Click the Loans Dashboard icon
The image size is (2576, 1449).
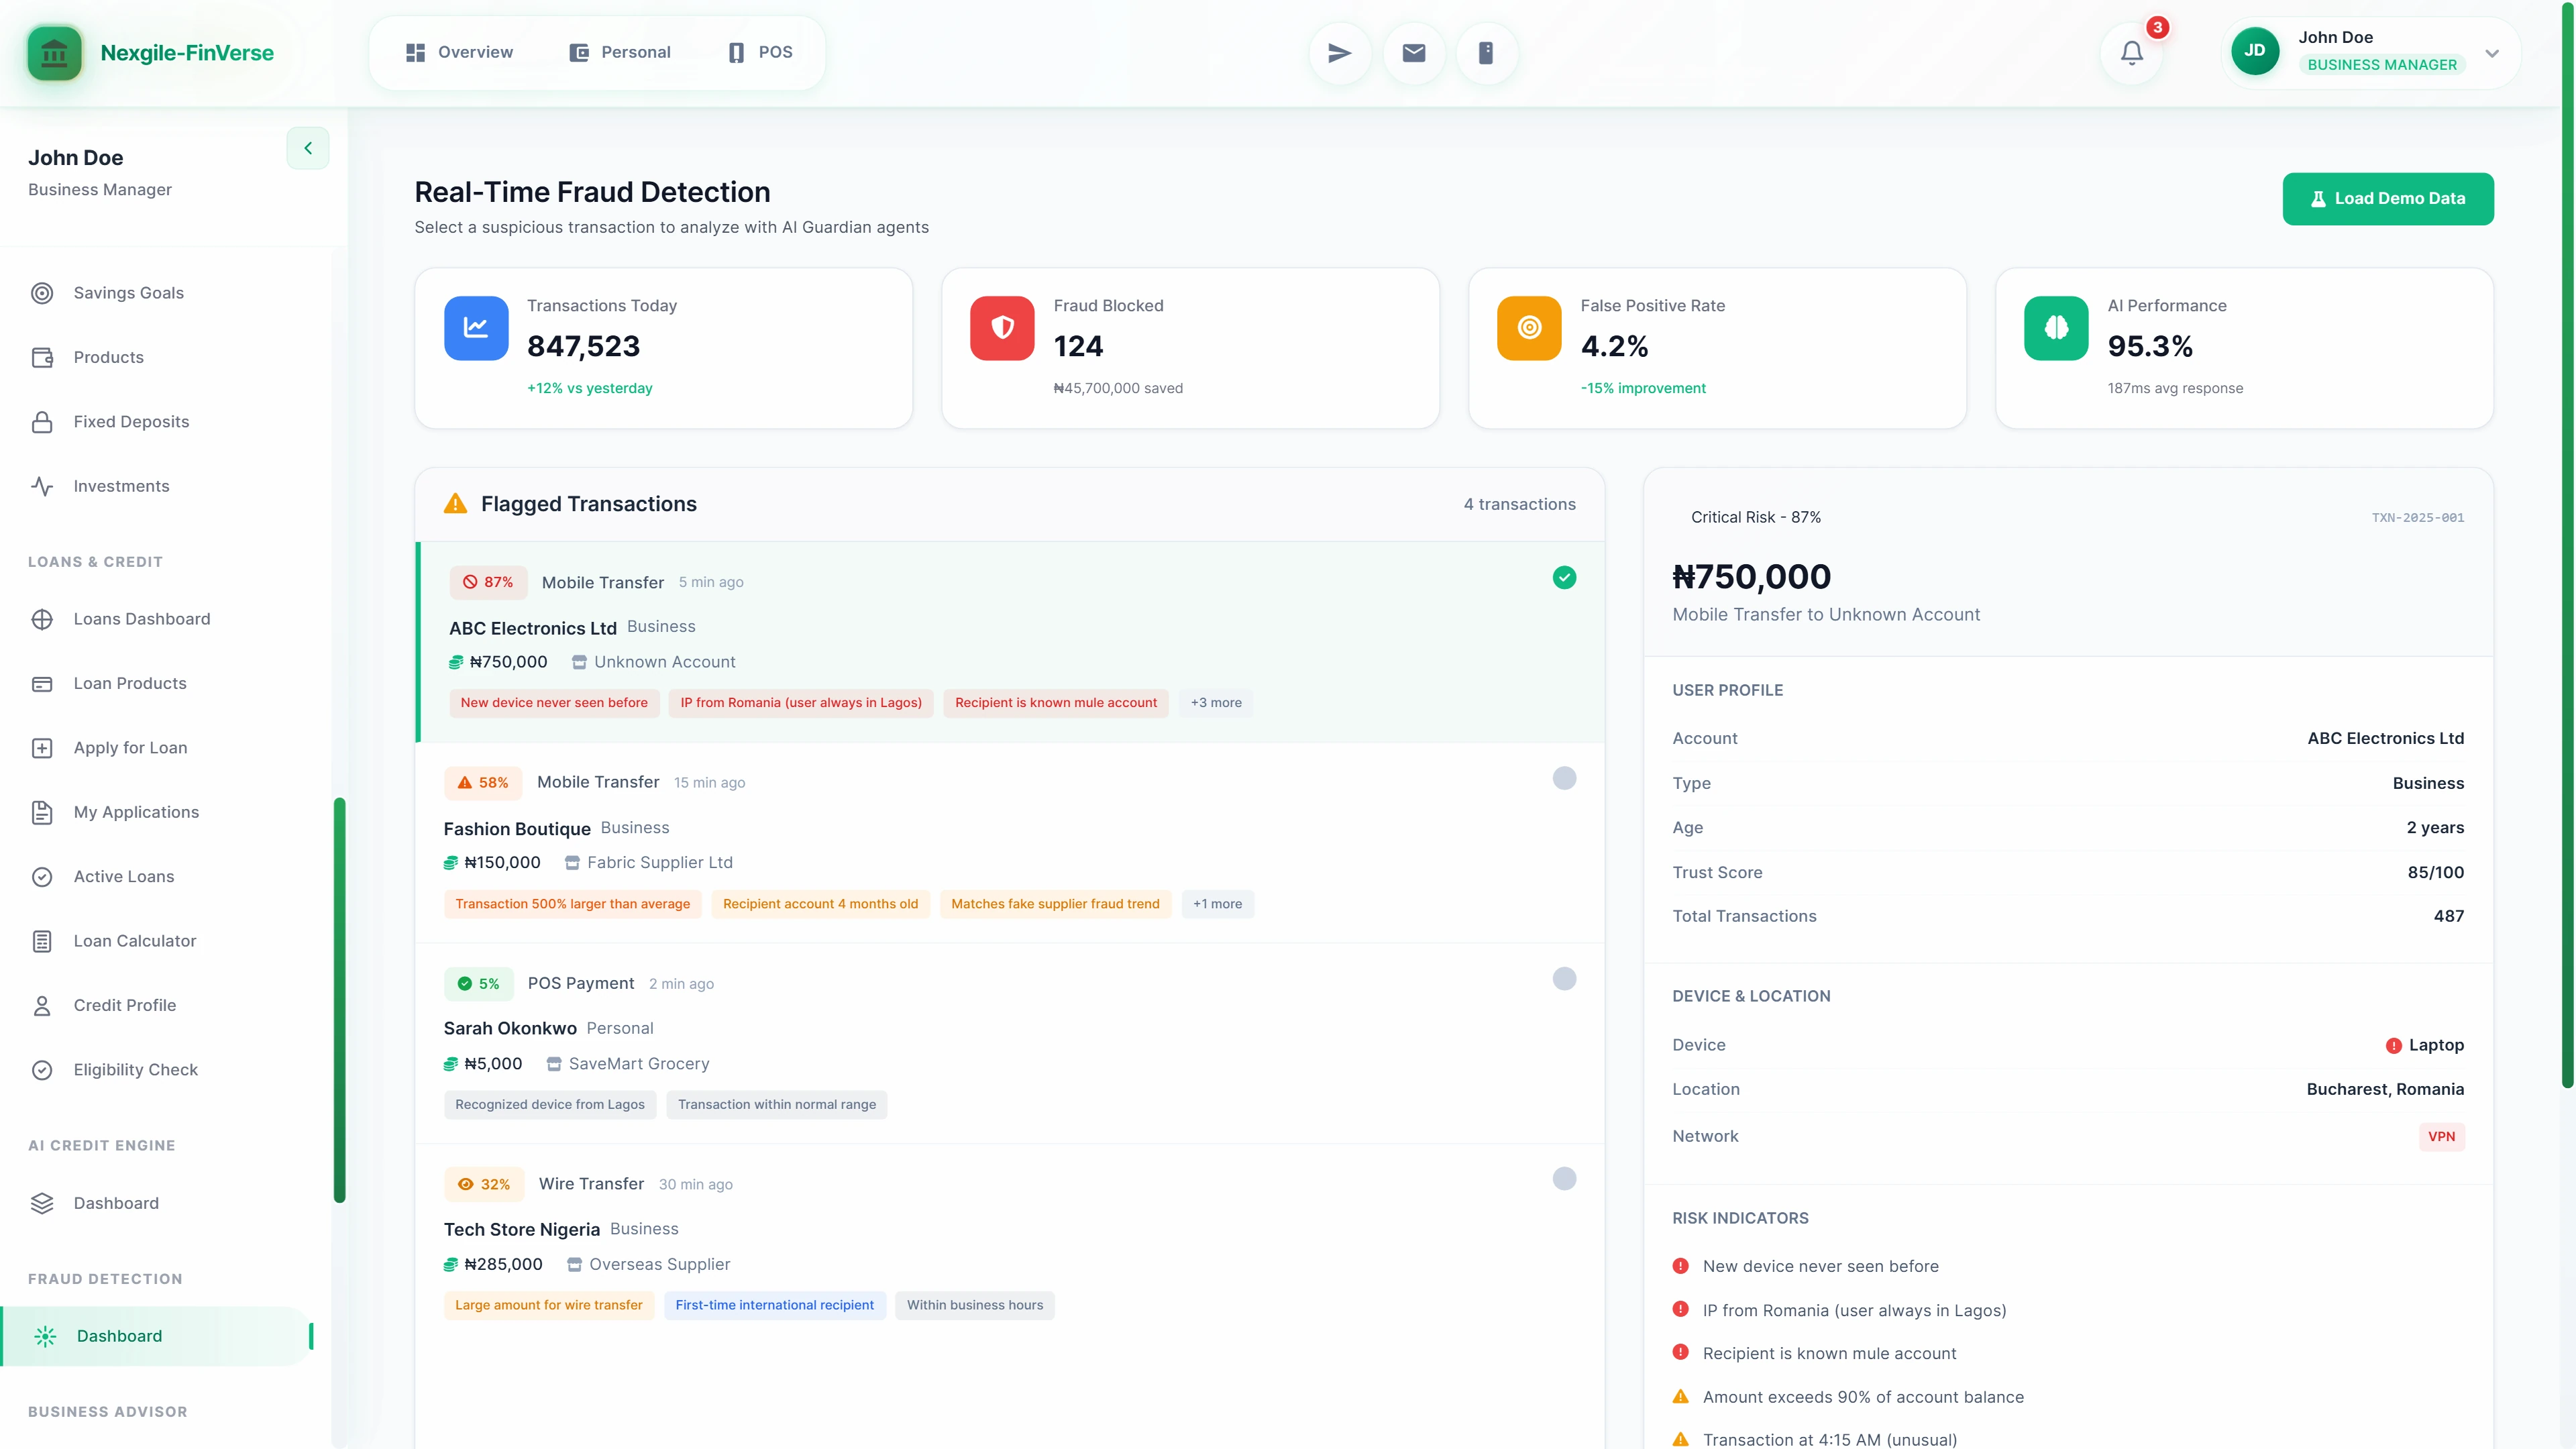42,619
